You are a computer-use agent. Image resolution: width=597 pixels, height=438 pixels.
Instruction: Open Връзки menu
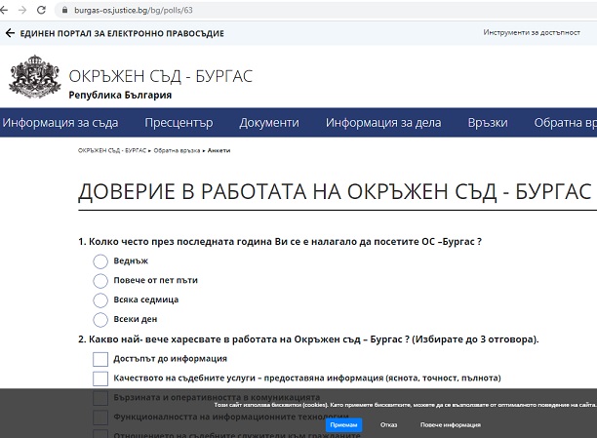(x=488, y=123)
